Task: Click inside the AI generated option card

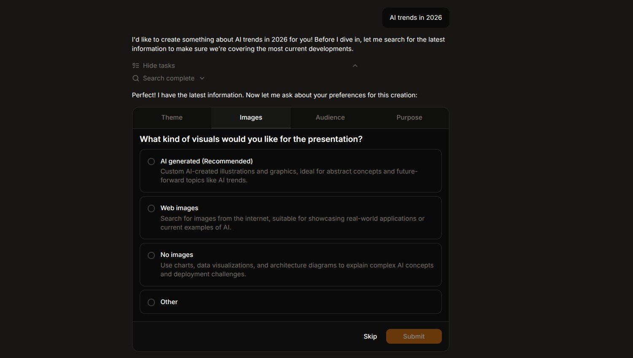Action: click(290, 171)
